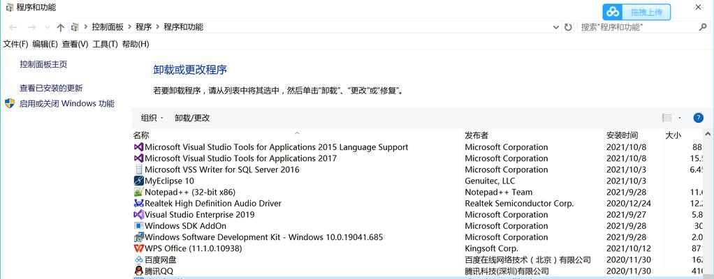
Task: Click the VSS Writer for SQL Server icon
Action: tap(139, 169)
